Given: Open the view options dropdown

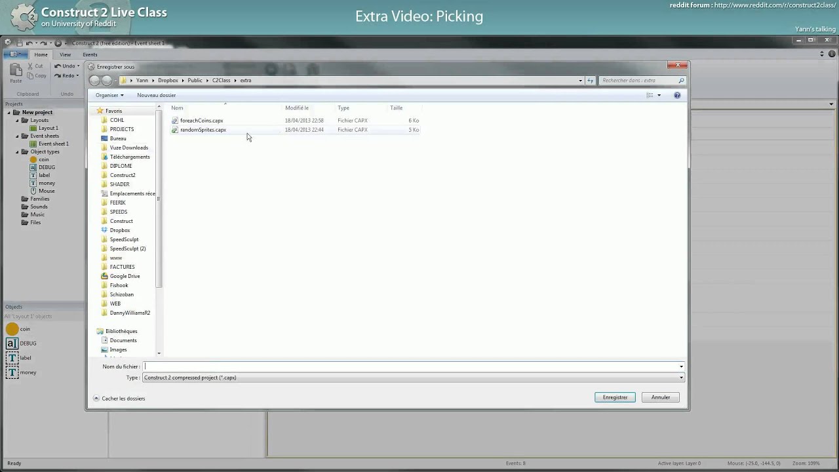Looking at the screenshot, I should [x=659, y=95].
